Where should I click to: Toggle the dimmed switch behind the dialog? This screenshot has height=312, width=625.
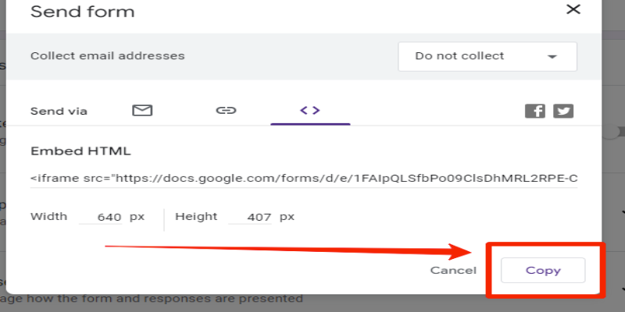point(614,133)
